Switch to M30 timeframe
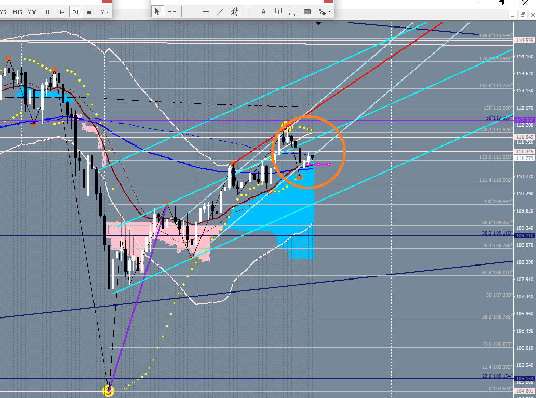Screen dimensions: 536x398 [32, 12]
